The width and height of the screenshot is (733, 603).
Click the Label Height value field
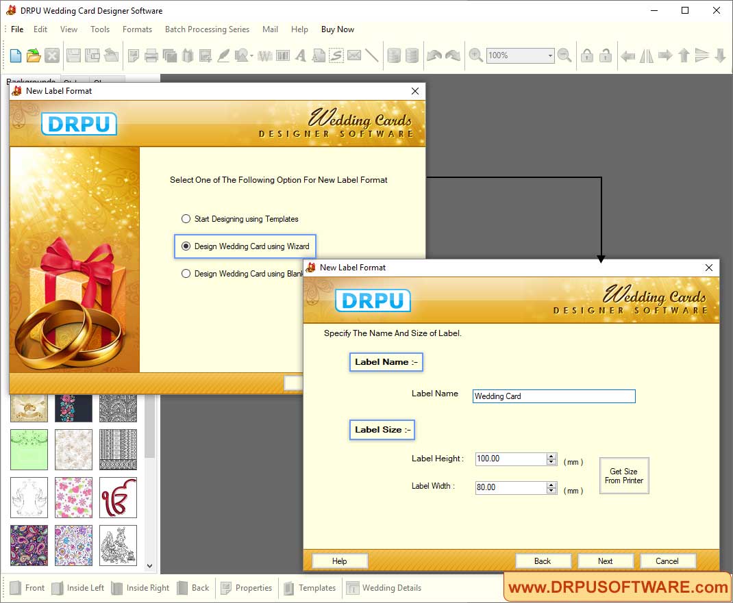point(511,459)
